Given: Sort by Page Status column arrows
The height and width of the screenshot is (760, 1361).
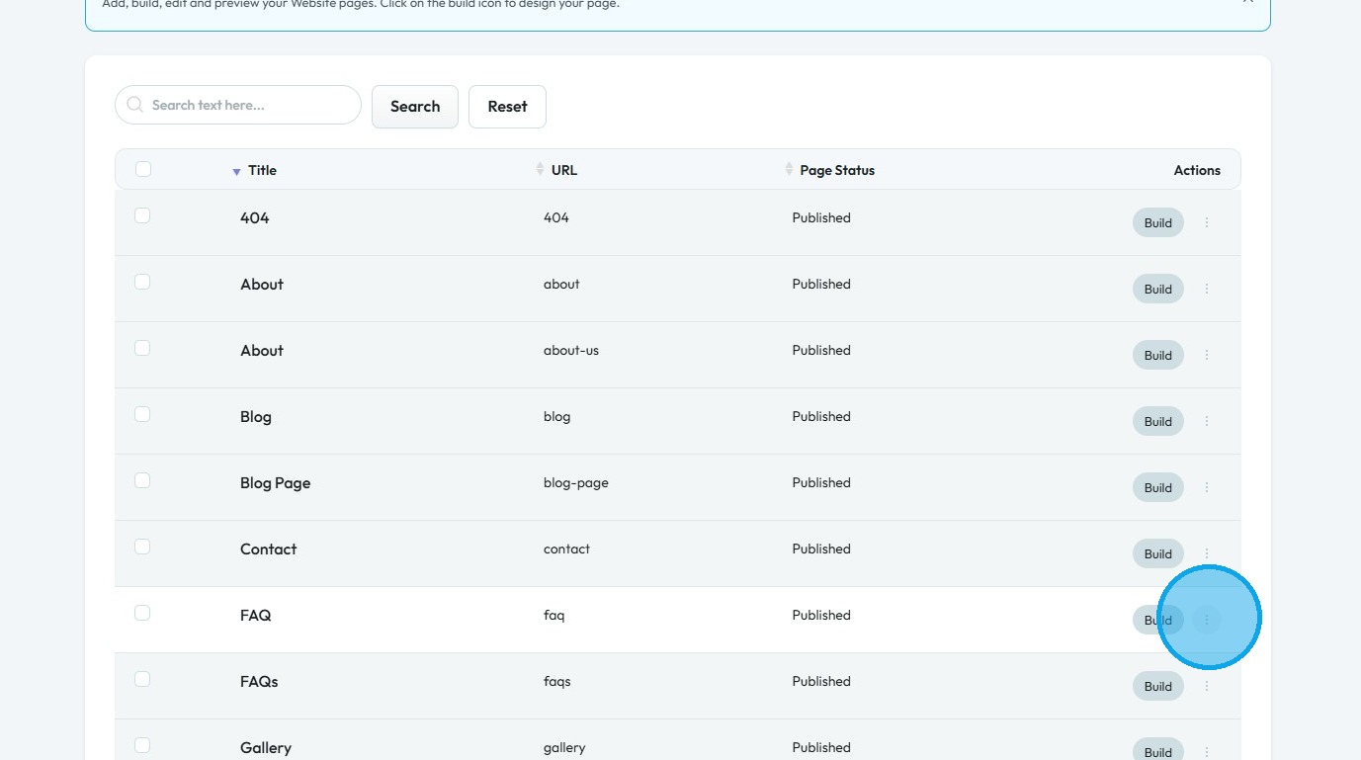Looking at the screenshot, I should pos(789,169).
